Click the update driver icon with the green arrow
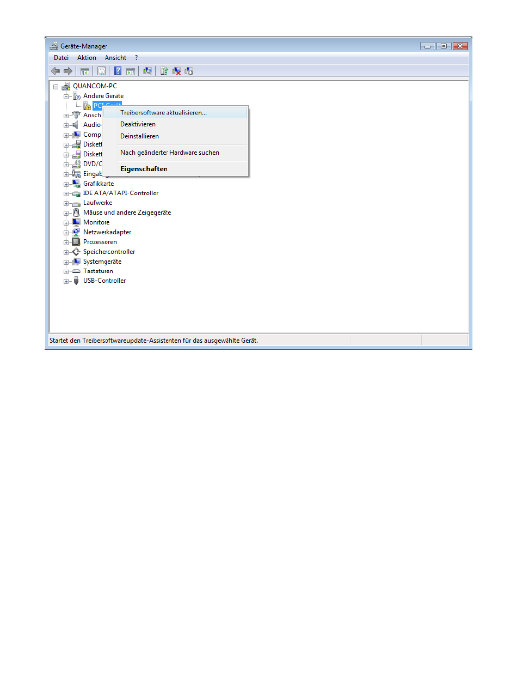Viewport: 517px width, 674px height. tap(164, 71)
